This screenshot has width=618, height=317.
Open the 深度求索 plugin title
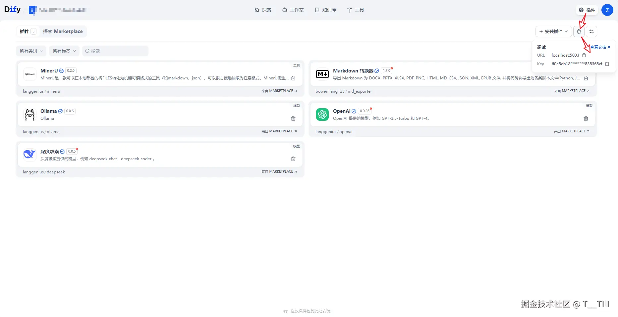50,152
